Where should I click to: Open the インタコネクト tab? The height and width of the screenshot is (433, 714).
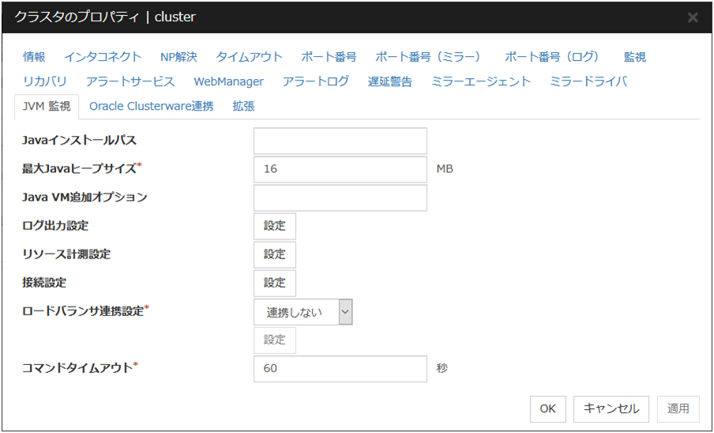point(103,57)
